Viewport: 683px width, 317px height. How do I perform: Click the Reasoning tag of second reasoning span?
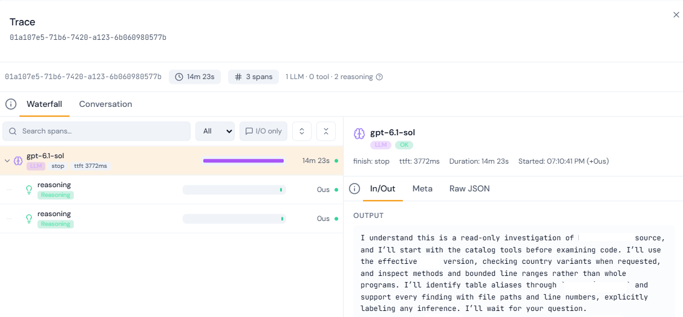coord(56,224)
